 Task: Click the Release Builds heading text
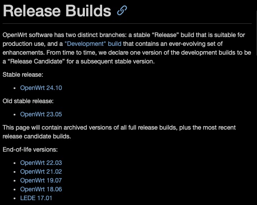pyautogui.click(x=57, y=11)
